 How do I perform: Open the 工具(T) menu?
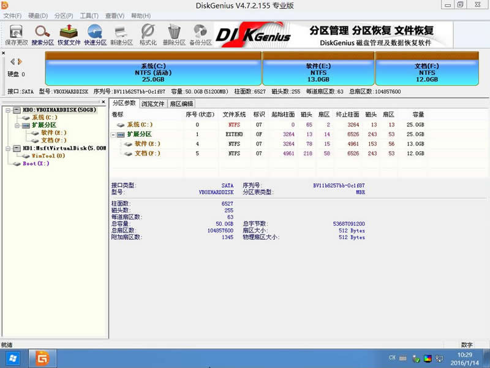(x=89, y=15)
